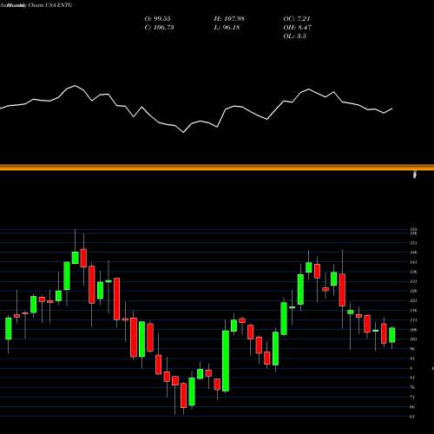Click the leftmost green candlestick
The image size is (434, 434).
[9, 329]
